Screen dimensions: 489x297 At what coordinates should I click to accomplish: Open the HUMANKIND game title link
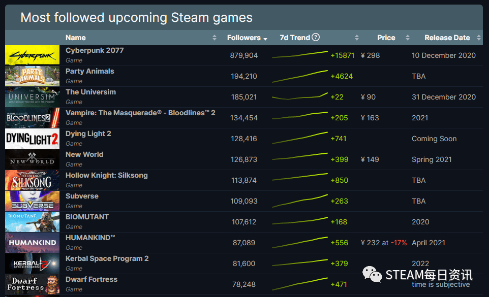pos(90,238)
